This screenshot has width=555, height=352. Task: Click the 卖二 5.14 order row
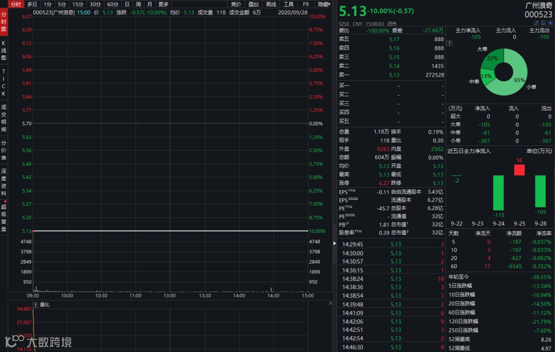(x=391, y=66)
